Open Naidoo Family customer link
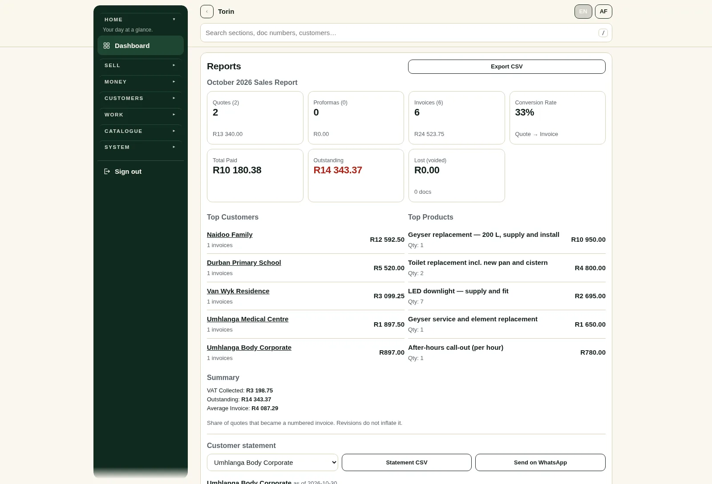The image size is (712, 484). point(230,235)
